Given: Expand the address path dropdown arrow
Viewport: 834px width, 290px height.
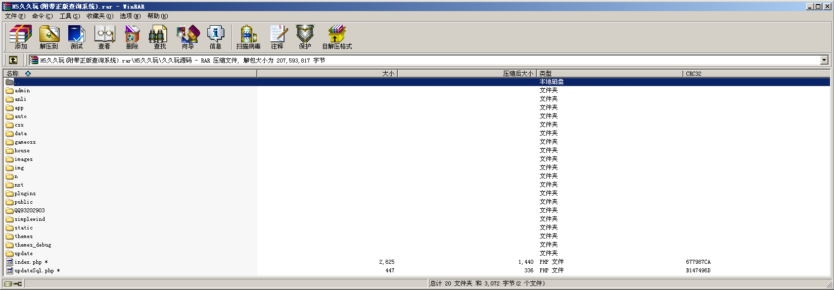Looking at the screenshot, I should (824, 60).
